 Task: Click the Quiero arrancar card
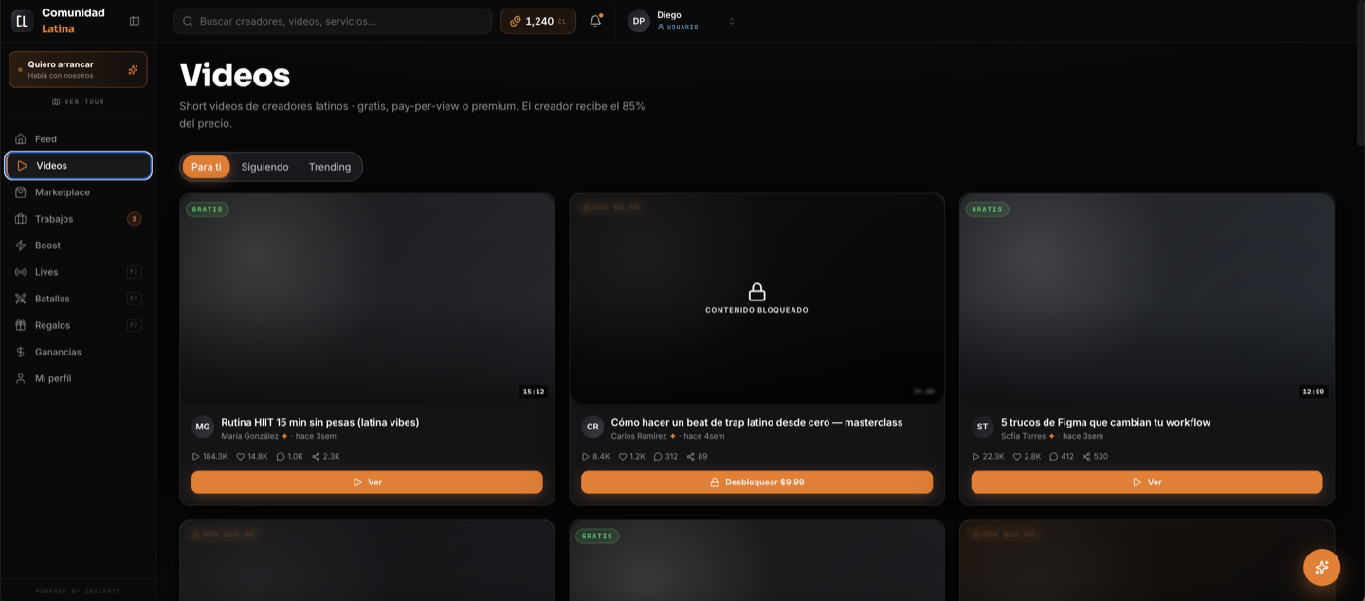pyautogui.click(x=78, y=69)
